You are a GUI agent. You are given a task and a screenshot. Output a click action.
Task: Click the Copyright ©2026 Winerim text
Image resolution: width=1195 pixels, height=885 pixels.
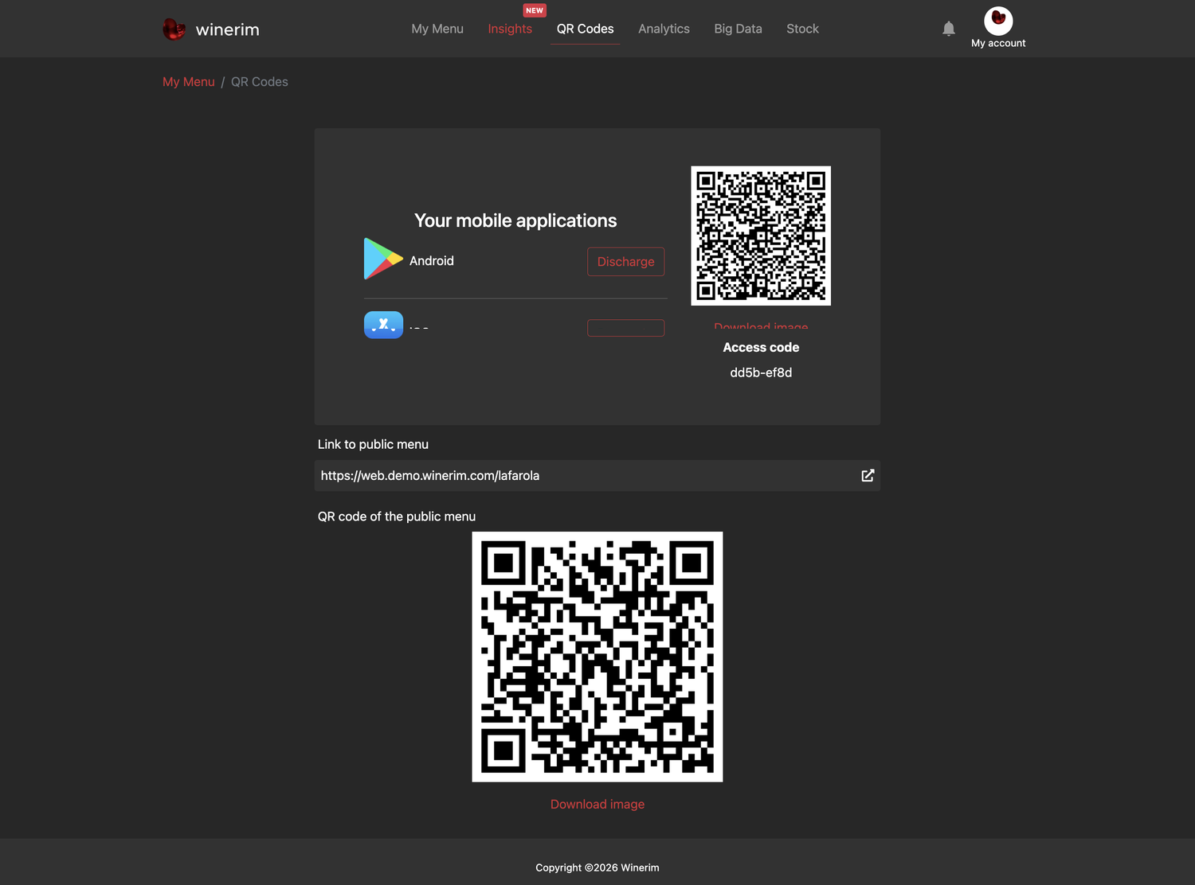tap(597, 867)
